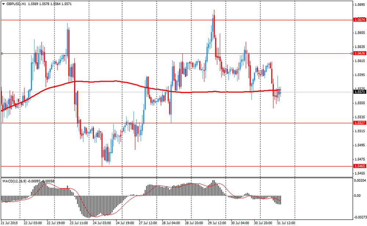Click the MACD scale value 0.00
The image size is (367, 226).
pos(357,195)
